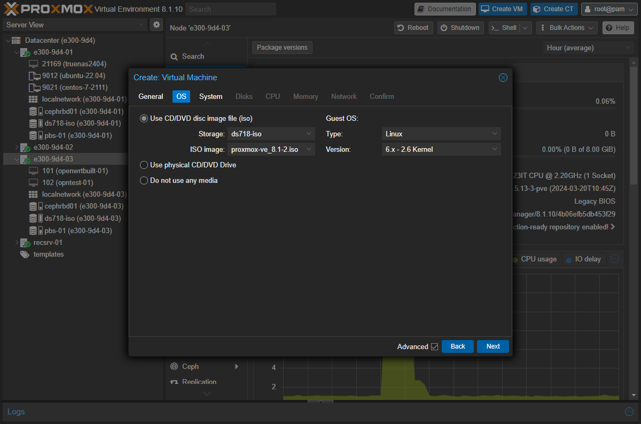The height and width of the screenshot is (424, 641).
Task: Click storage icon for pbs-01 e300-9d4-01
Action: 35,135
